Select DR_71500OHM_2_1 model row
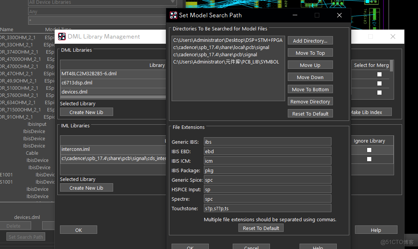The height and width of the screenshot is (249, 418). pyautogui.click(x=27, y=109)
